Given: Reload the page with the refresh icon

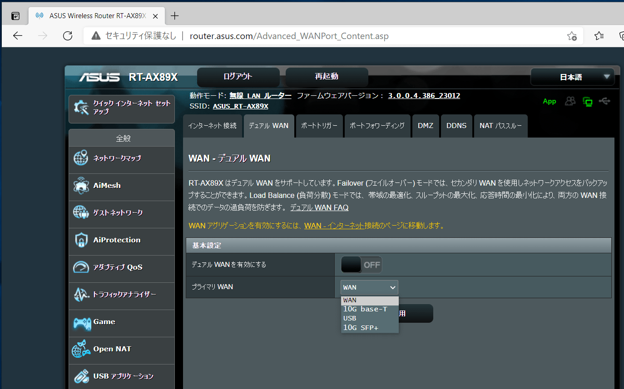Looking at the screenshot, I should click(68, 36).
